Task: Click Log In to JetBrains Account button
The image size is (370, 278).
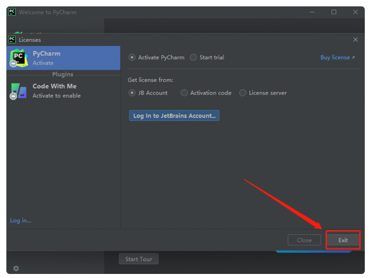Action: point(174,116)
